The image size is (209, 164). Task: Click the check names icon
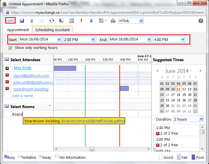[x=62, y=21]
